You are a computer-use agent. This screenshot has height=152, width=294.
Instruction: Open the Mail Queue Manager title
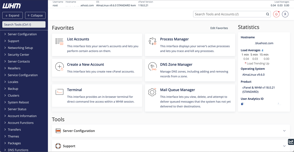pos(177,90)
